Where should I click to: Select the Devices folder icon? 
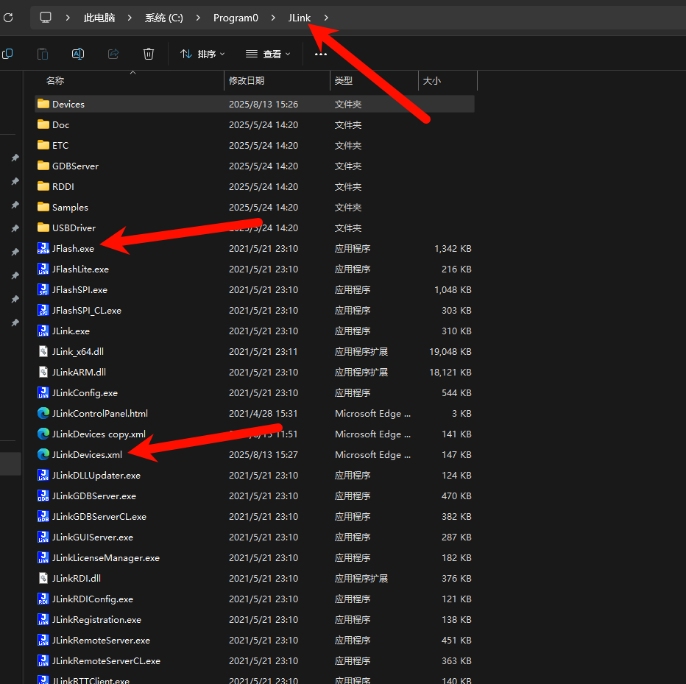pos(43,104)
